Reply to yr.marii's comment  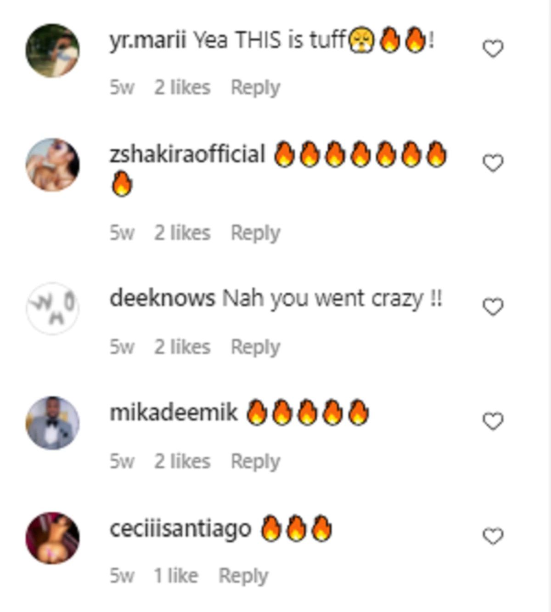tap(255, 87)
